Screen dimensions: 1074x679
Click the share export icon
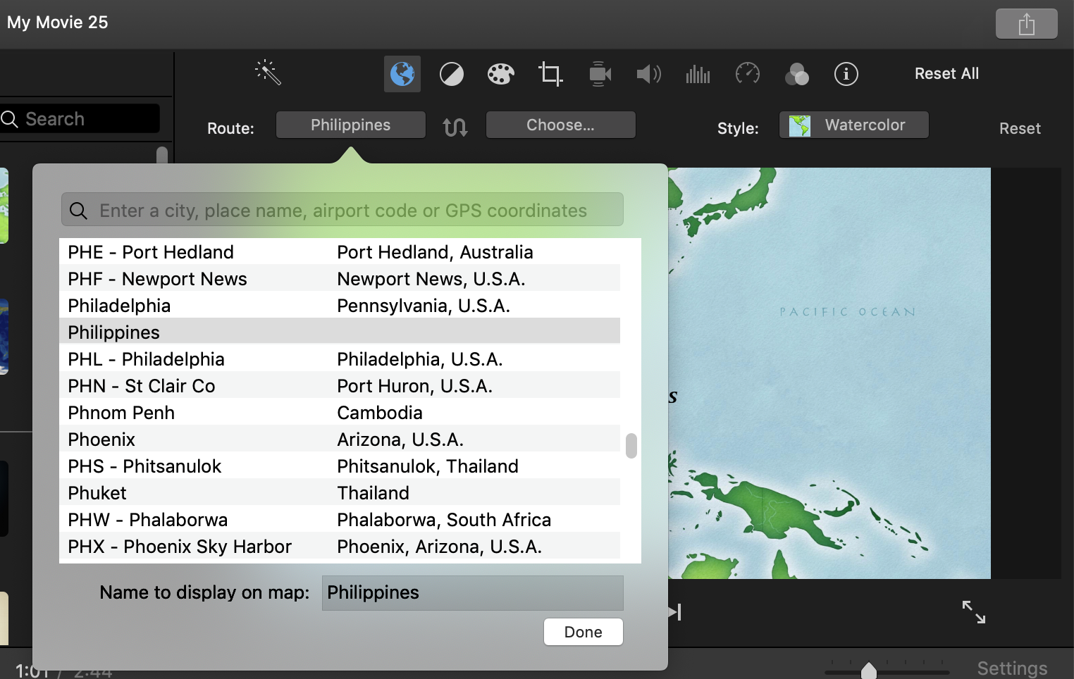click(x=1026, y=24)
